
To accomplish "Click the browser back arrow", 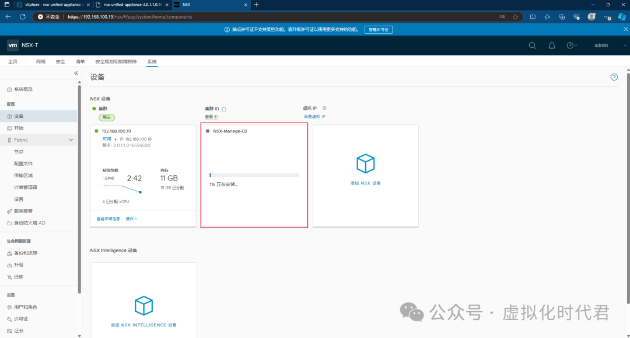I will 8,17.
